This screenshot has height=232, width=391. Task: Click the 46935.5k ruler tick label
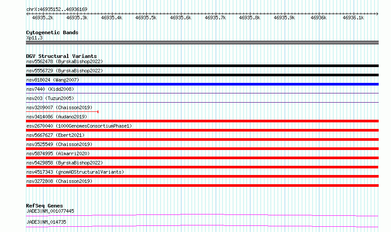point(146,18)
